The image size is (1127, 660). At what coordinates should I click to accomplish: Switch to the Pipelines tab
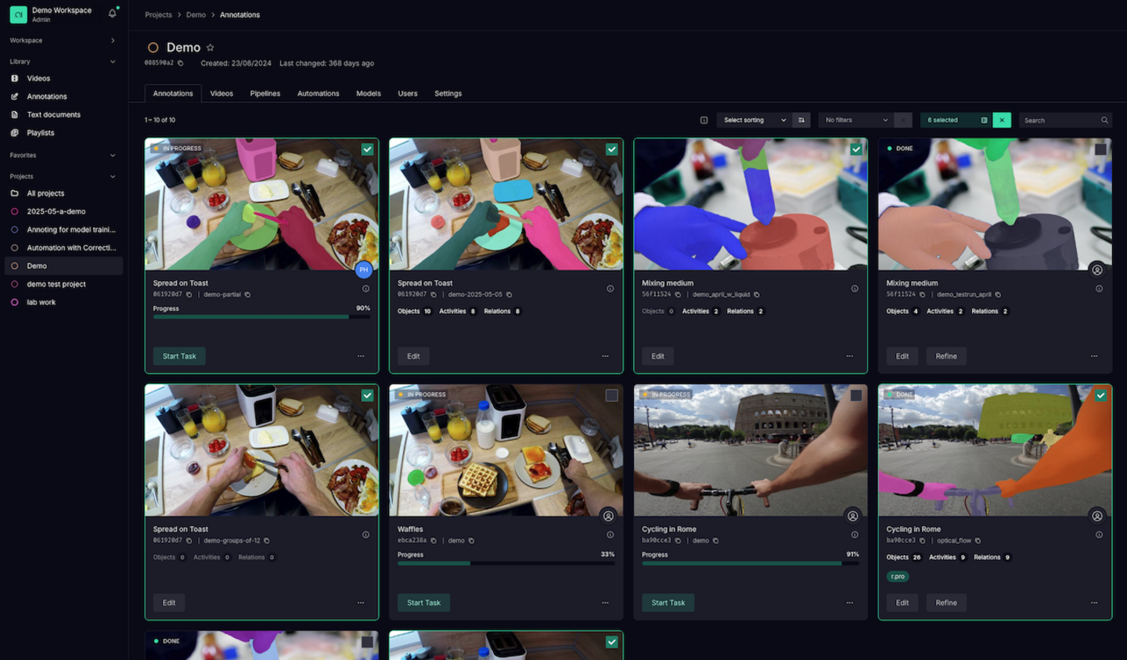[265, 93]
